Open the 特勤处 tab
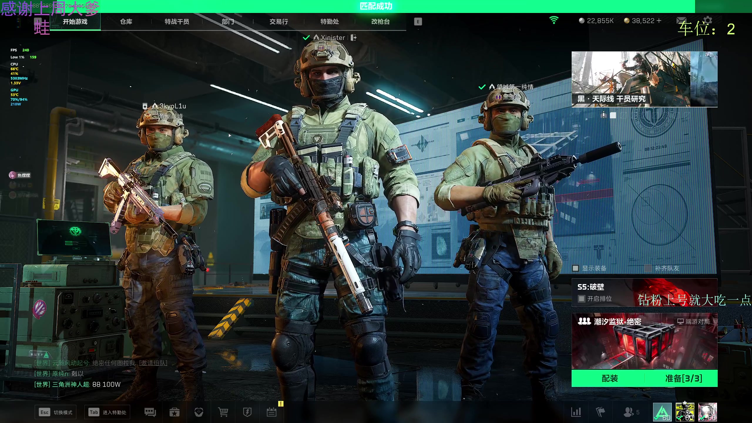752x423 pixels. coord(330,21)
